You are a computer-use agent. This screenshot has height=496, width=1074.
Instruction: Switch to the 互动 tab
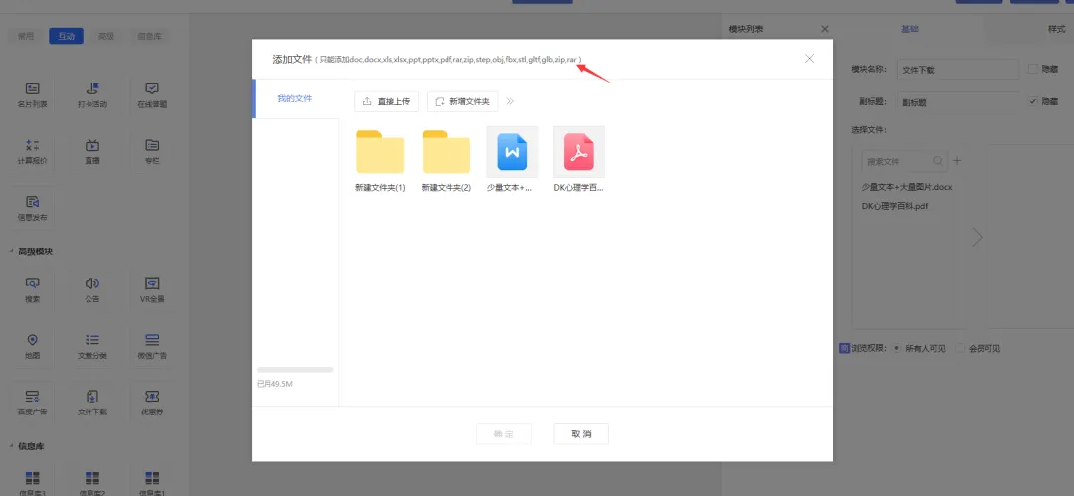(x=67, y=37)
